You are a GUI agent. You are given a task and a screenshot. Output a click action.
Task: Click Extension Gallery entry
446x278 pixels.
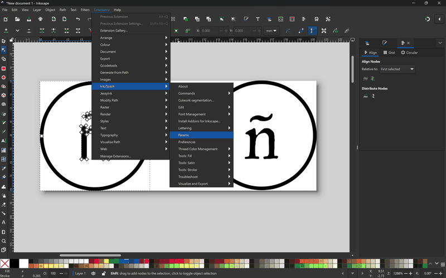pos(130,31)
